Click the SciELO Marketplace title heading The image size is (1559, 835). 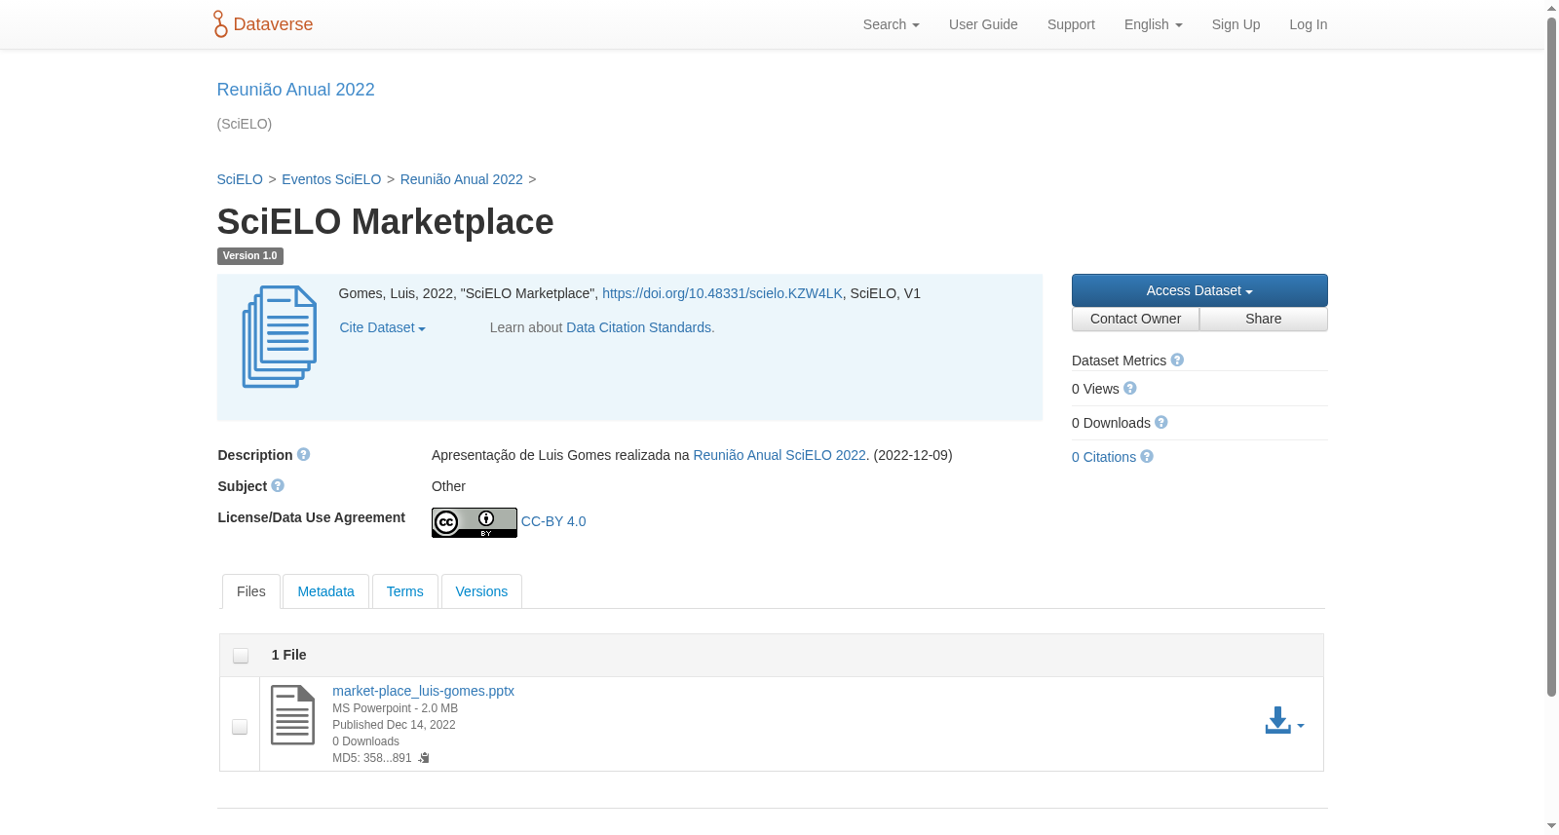385,222
